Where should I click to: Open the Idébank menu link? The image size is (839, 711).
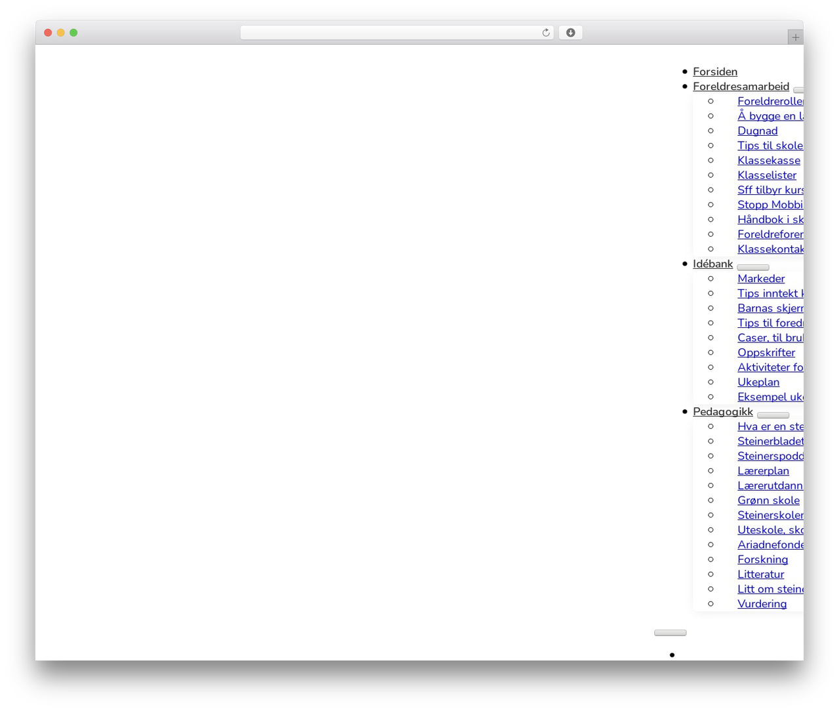point(712,264)
